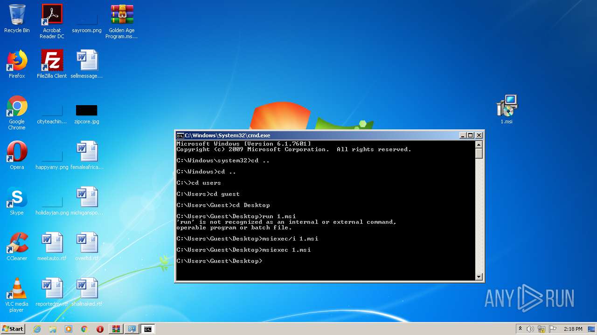597x335 pixels.
Task: Open Internet Explorer from taskbar
Action: click(x=37, y=329)
